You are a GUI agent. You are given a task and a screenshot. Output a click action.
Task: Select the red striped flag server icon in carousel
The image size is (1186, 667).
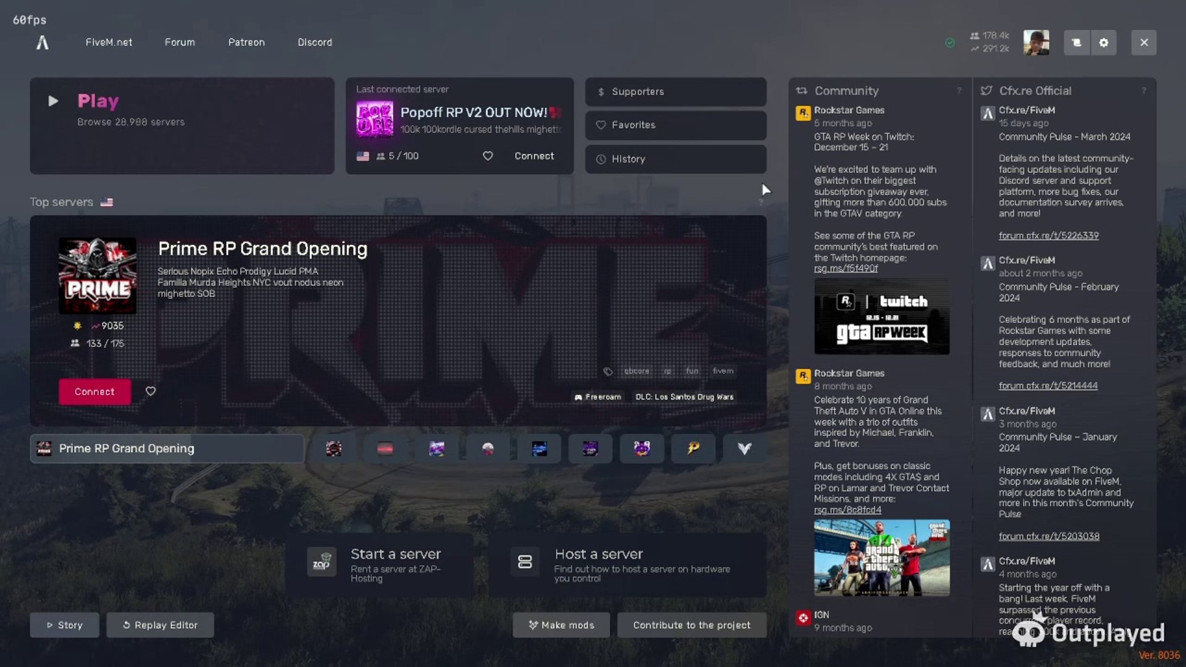pos(385,449)
